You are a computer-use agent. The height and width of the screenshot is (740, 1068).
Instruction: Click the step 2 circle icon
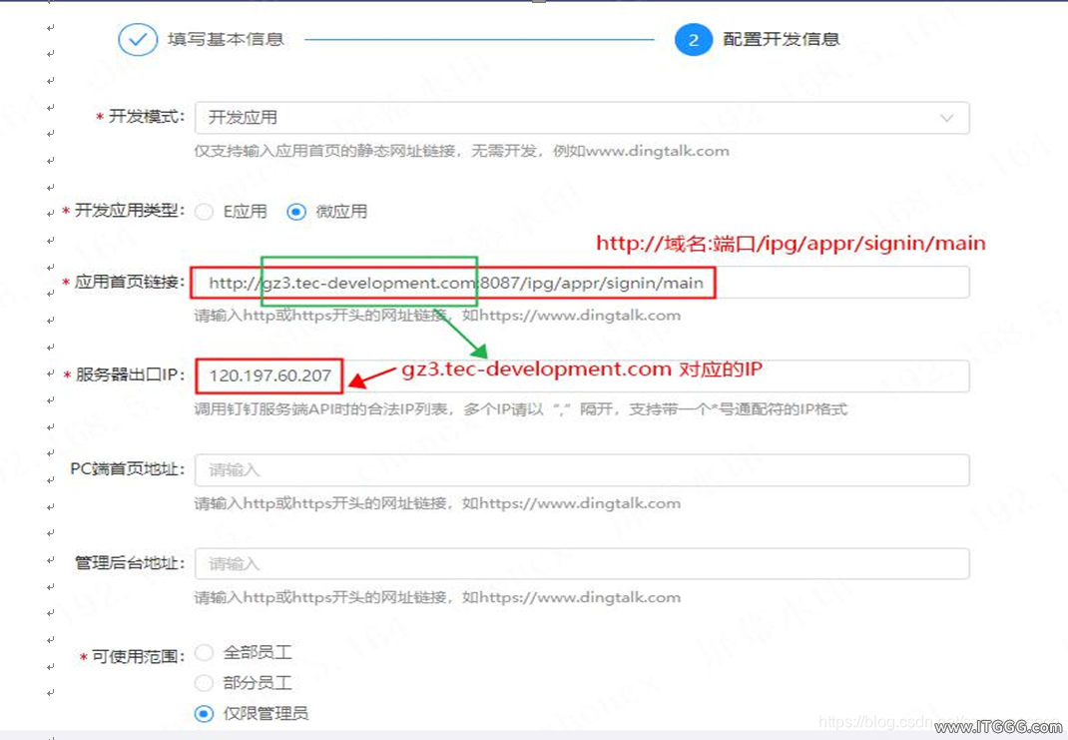point(693,40)
